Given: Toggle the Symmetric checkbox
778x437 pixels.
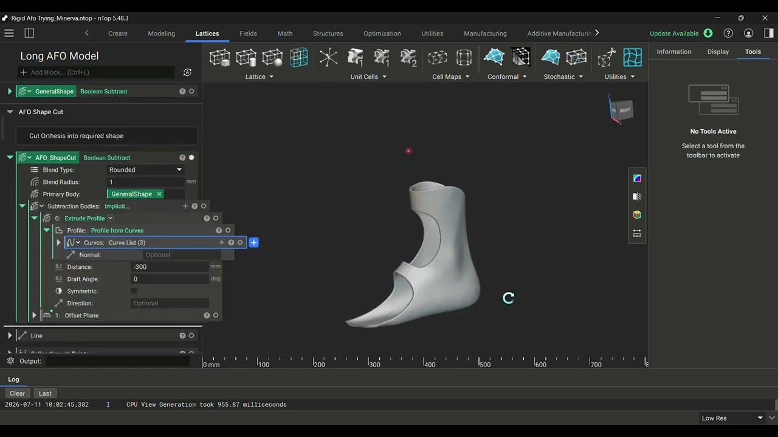Looking at the screenshot, I should 134,291.
